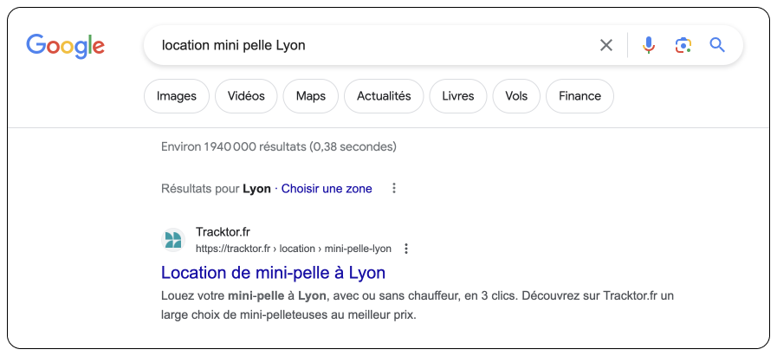This screenshot has width=777, height=356.
Task: Switch to Actualités results
Action: pyautogui.click(x=384, y=96)
